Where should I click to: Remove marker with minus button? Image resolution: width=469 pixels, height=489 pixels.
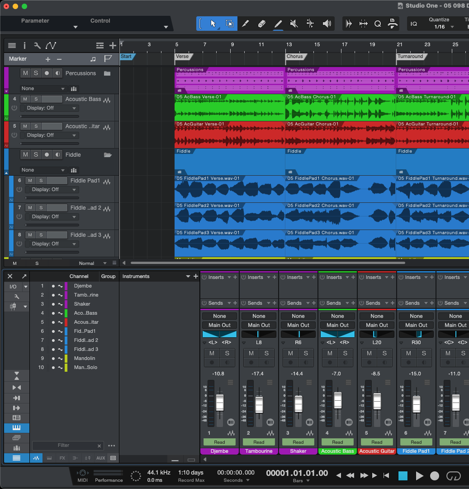pyautogui.click(x=59, y=59)
